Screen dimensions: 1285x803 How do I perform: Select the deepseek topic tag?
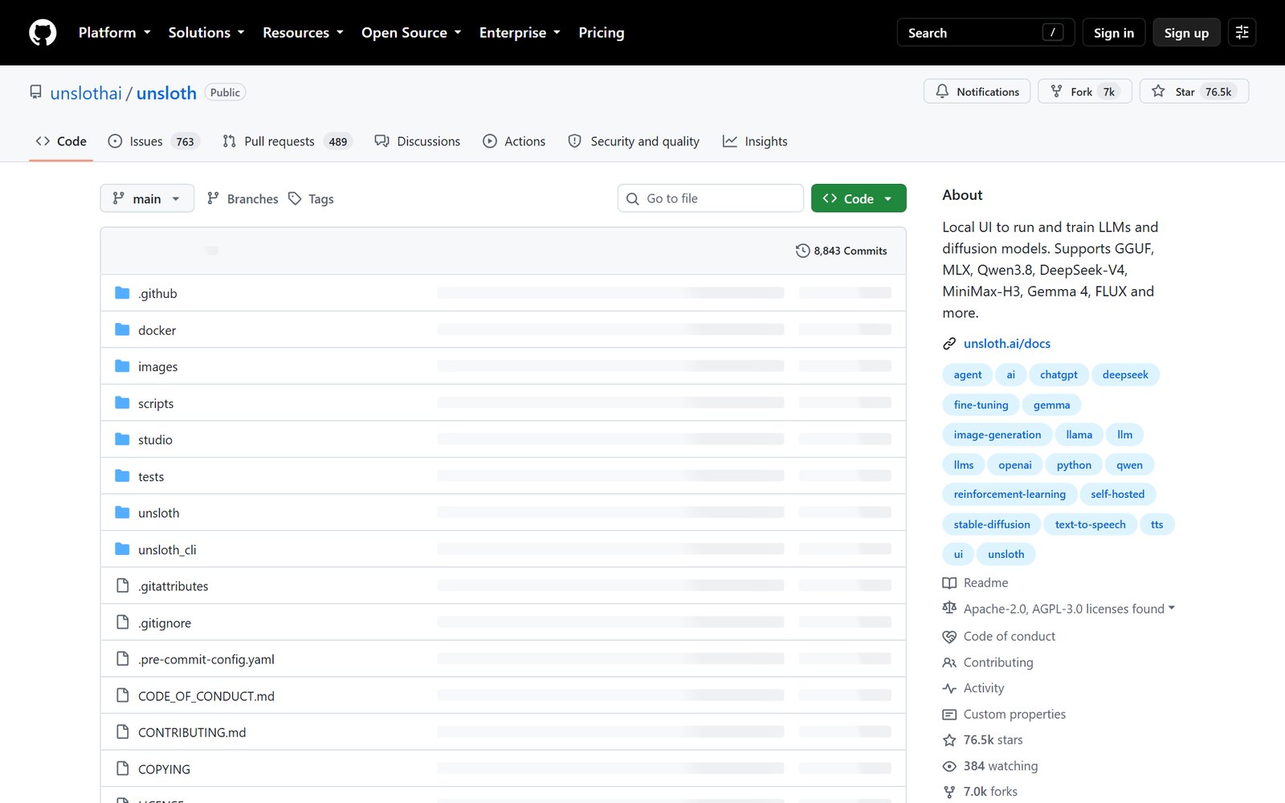1125,375
